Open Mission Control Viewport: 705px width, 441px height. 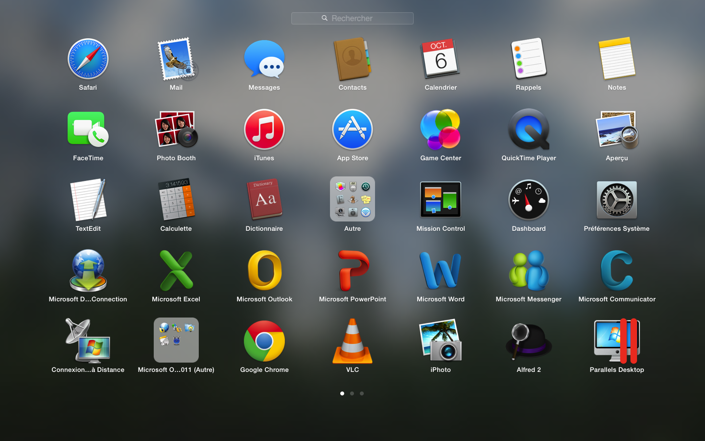pyautogui.click(x=441, y=199)
